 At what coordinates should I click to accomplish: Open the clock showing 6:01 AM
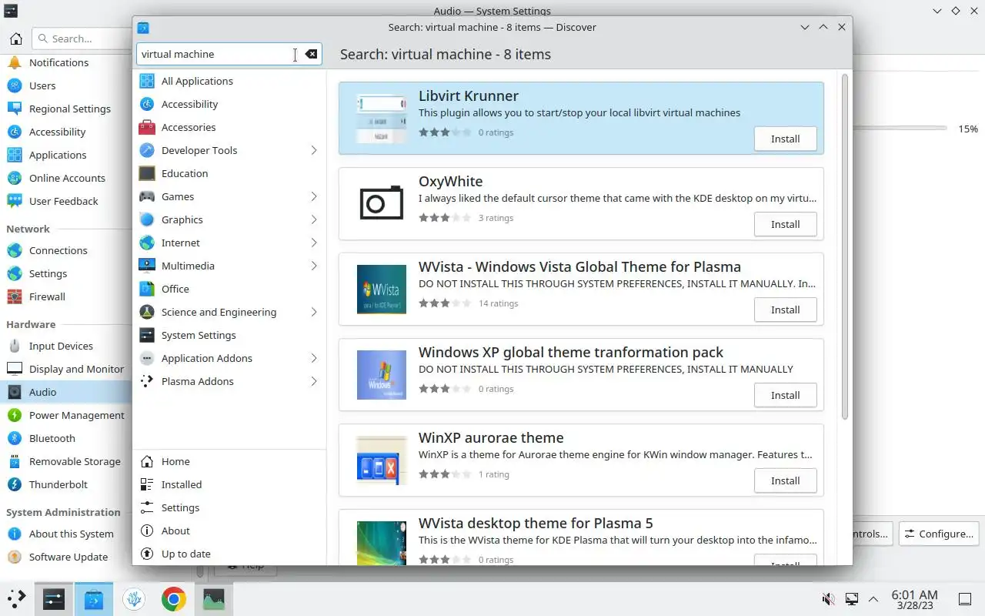tap(914, 599)
